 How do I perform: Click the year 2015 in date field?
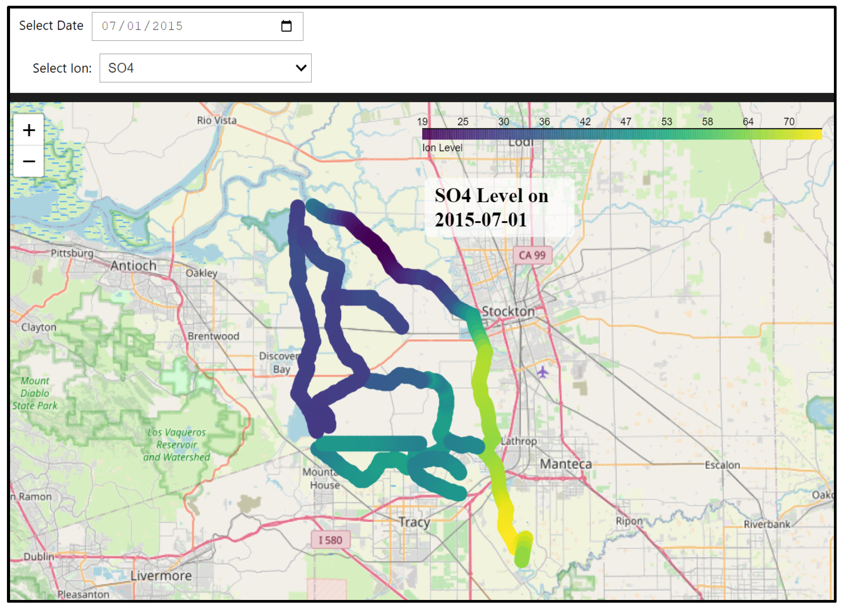click(167, 26)
